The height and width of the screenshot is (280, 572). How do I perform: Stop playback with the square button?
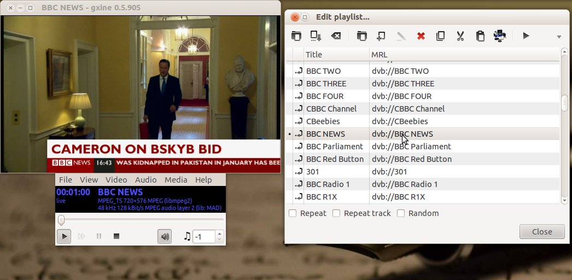click(x=116, y=236)
